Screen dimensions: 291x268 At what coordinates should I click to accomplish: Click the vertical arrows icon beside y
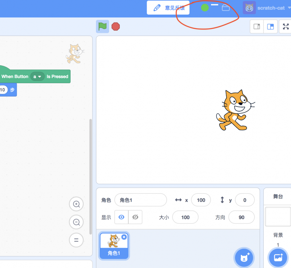(222, 200)
